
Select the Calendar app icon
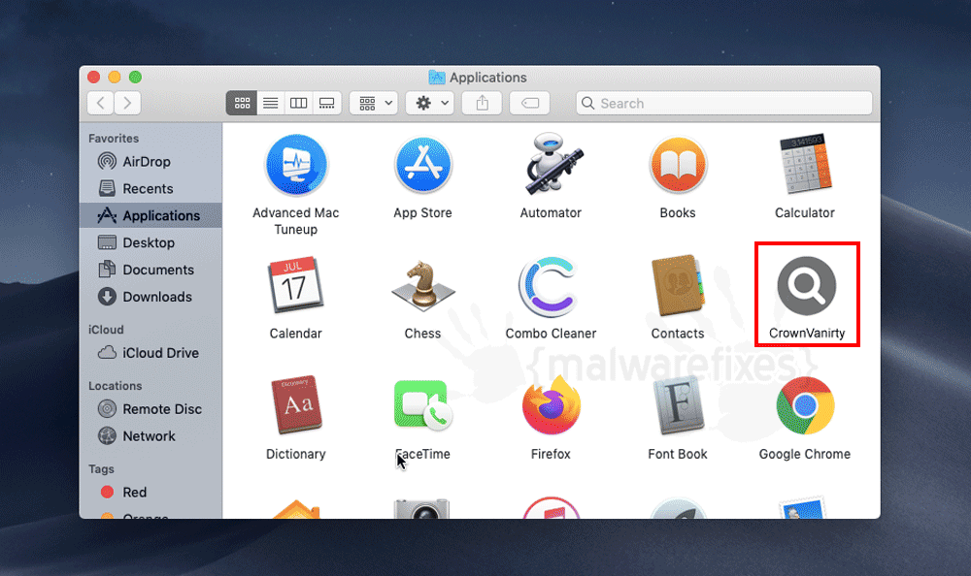coord(295,284)
